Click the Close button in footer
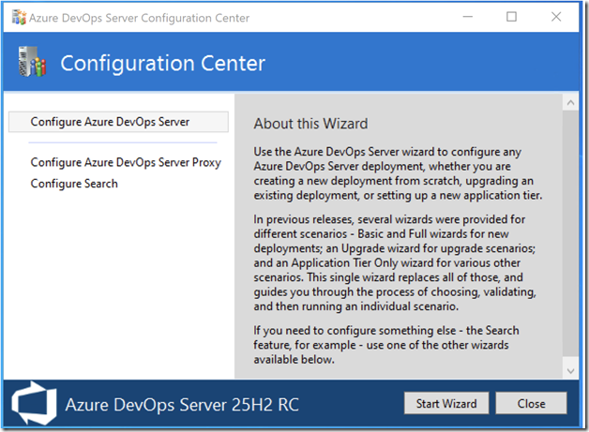Viewport: 589px width, 432px height. (531, 404)
